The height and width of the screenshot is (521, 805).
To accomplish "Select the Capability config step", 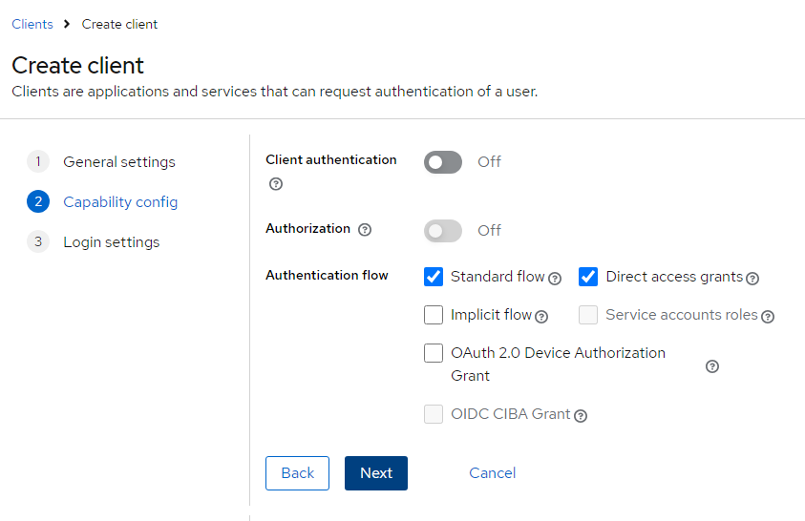I will pos(120,202).
